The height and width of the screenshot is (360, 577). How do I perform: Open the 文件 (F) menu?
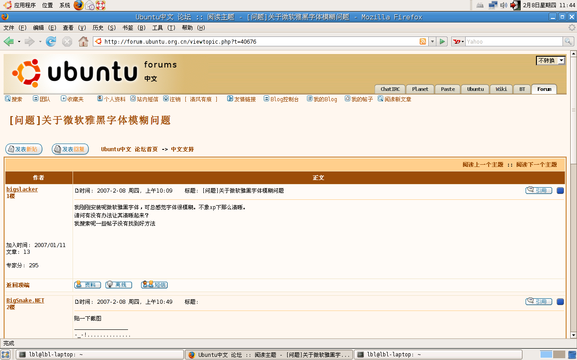point(15,27)
